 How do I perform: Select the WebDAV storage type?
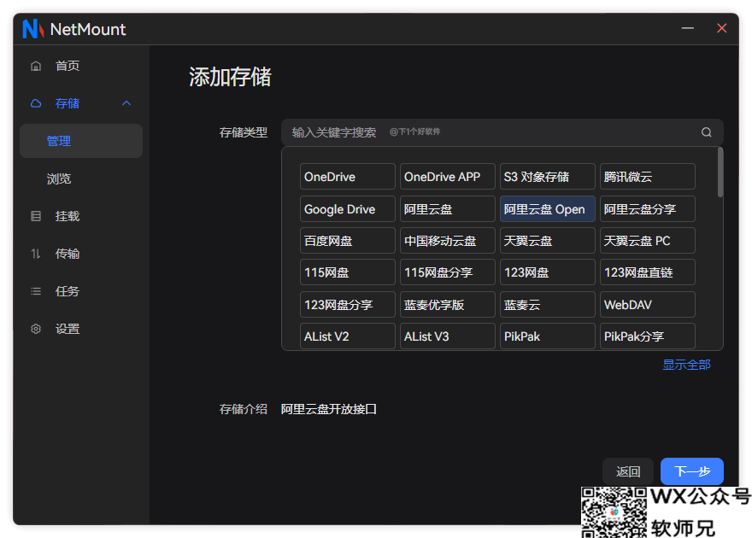pyautogui.click(x=648, y=304)
